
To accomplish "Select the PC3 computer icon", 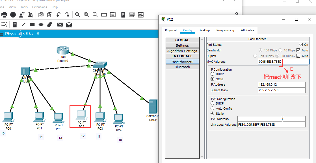I will [x=100, y=118].
